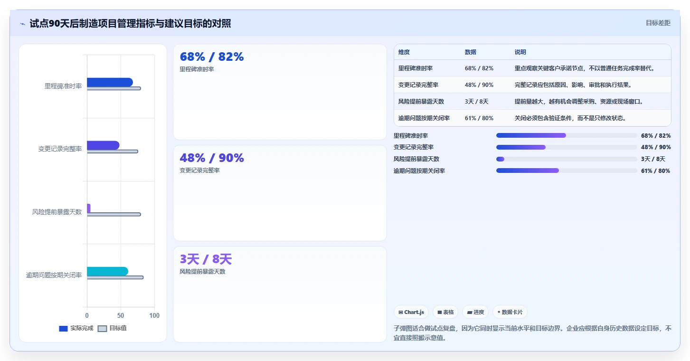Click the large 3天 / 8天 KPI card value
Image resolution: width=690 pixels, height=361 pixels.
click(206, 259)
